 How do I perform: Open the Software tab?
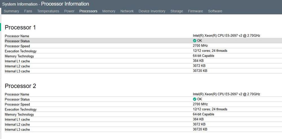click(215, 11)
